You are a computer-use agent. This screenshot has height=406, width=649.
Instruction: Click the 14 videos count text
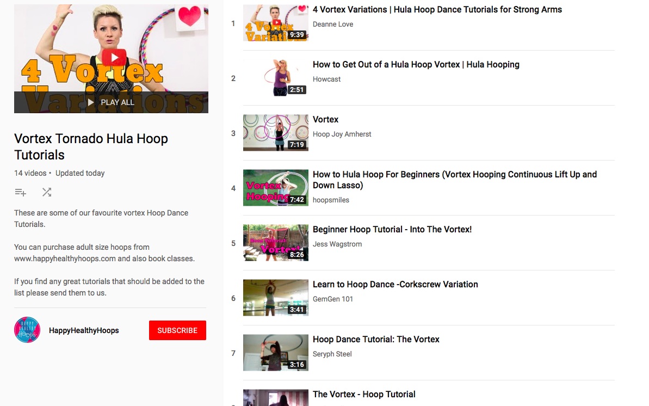point(30,173)
